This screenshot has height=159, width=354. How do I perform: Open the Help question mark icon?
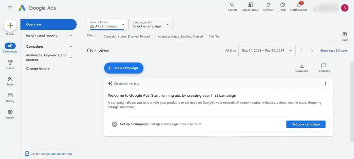283,5
